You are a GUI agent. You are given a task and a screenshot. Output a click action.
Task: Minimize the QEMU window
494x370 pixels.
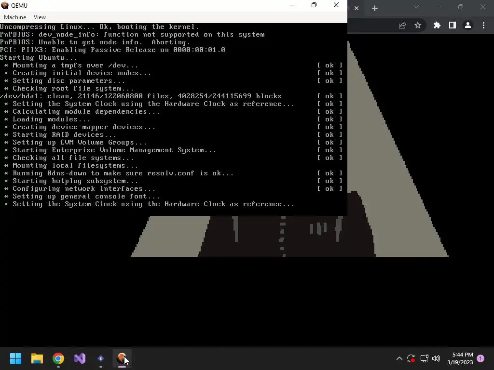point(292,5)
